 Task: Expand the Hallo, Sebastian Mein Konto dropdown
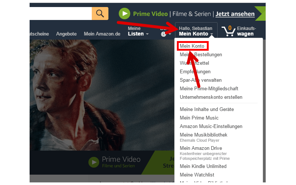coord(196,31)
